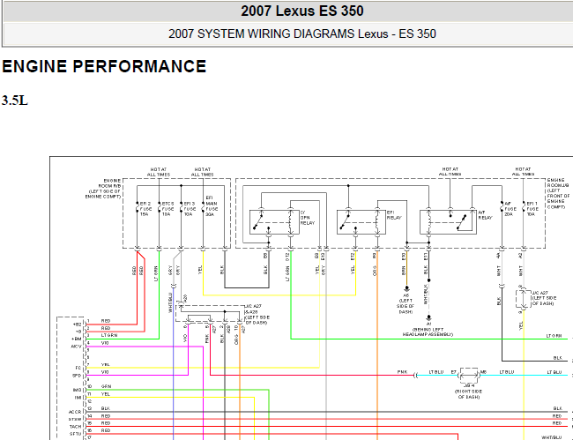This screenshot has width=573, height=440.
Task: Click the SPD terminal label
Action: 78,376
